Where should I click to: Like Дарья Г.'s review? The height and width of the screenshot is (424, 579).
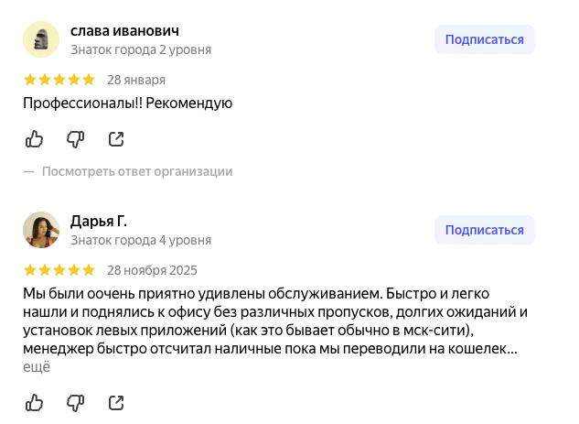pyautogui.click(x=34, y=402)
